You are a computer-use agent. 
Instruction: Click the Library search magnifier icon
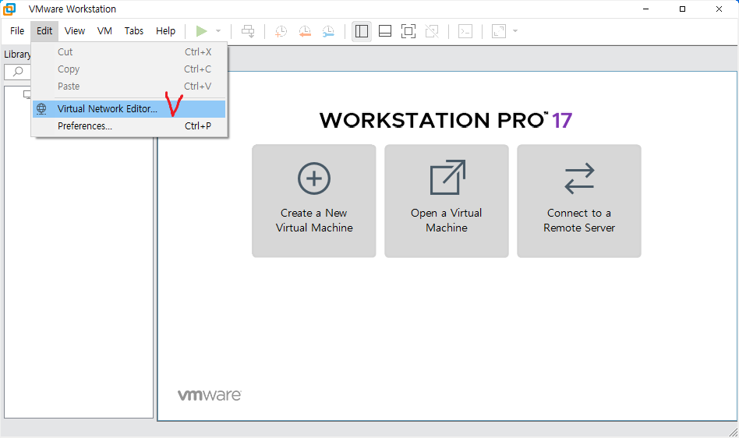click(x=18, y=72)
